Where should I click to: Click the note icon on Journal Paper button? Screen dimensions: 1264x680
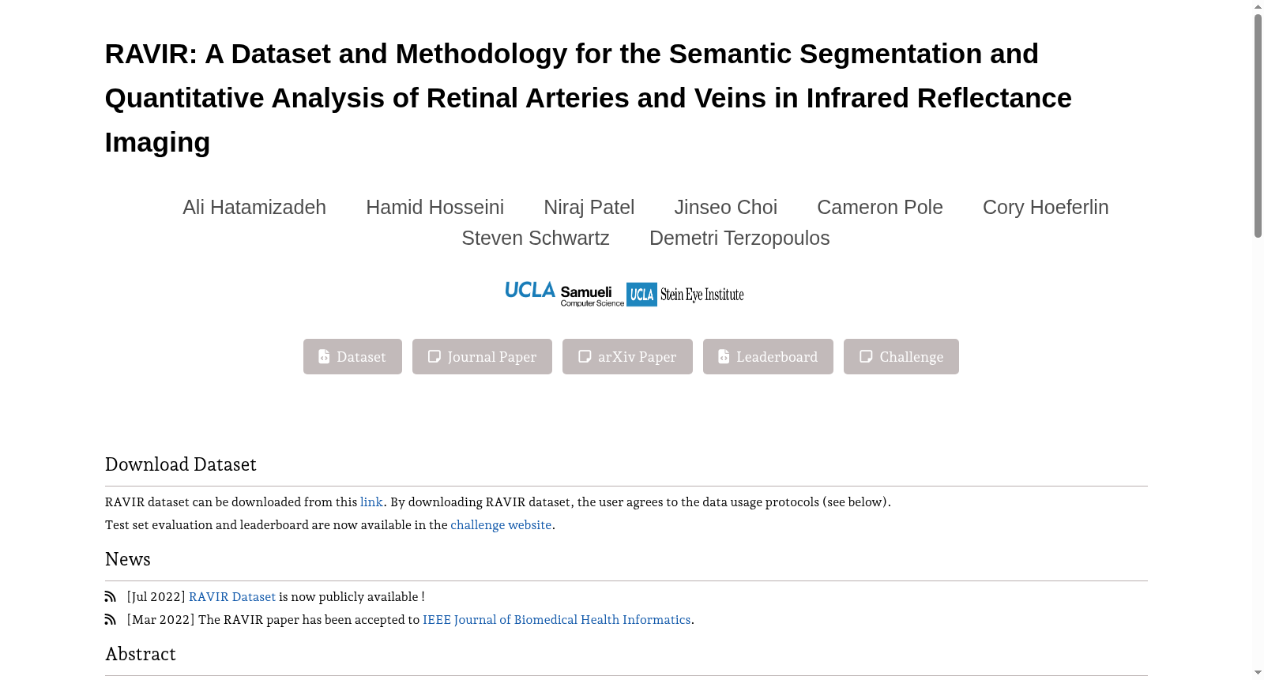434,357
